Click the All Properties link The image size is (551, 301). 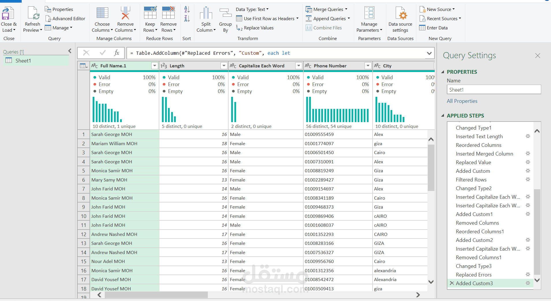tap(462, 101)
